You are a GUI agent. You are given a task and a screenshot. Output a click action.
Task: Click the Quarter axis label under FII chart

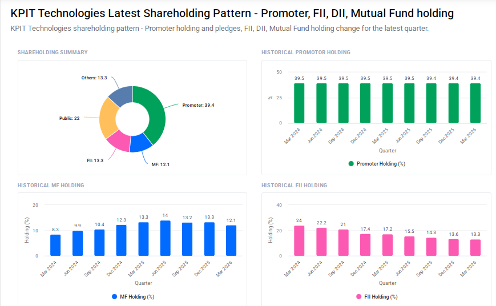(x=388, y=283)
